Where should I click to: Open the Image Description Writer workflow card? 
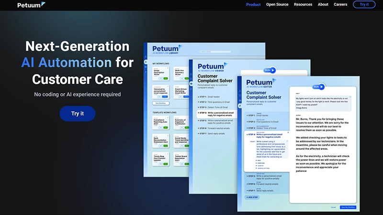click(x=160, y=74)
